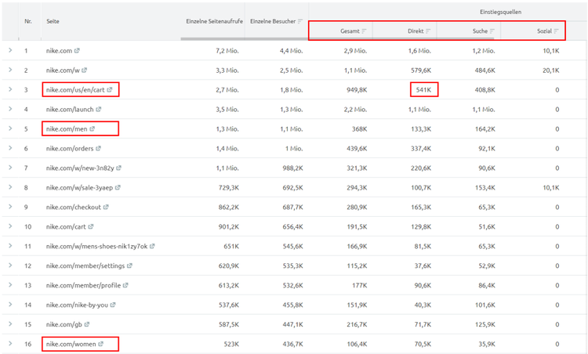Open external link icon for nike.com/gb
The width and height of the screenshot is (588, 354).
[86, 324]
